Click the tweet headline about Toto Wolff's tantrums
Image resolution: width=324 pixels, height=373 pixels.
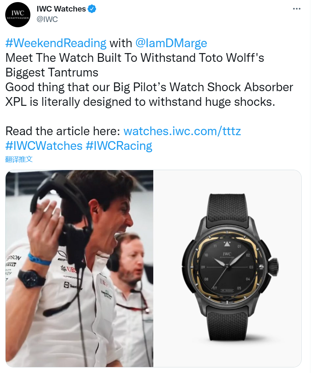pyautogui.click(x=135, y=65)
